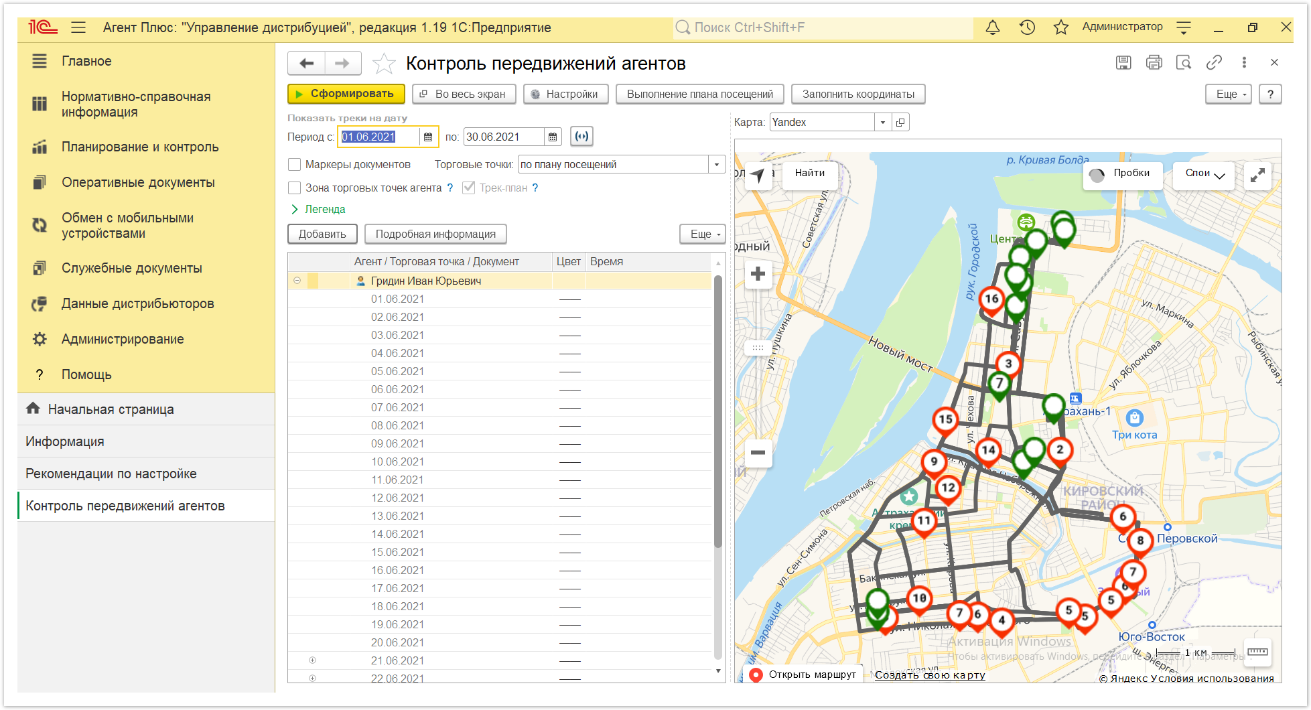Open notifications bell icon

point(993,27)
